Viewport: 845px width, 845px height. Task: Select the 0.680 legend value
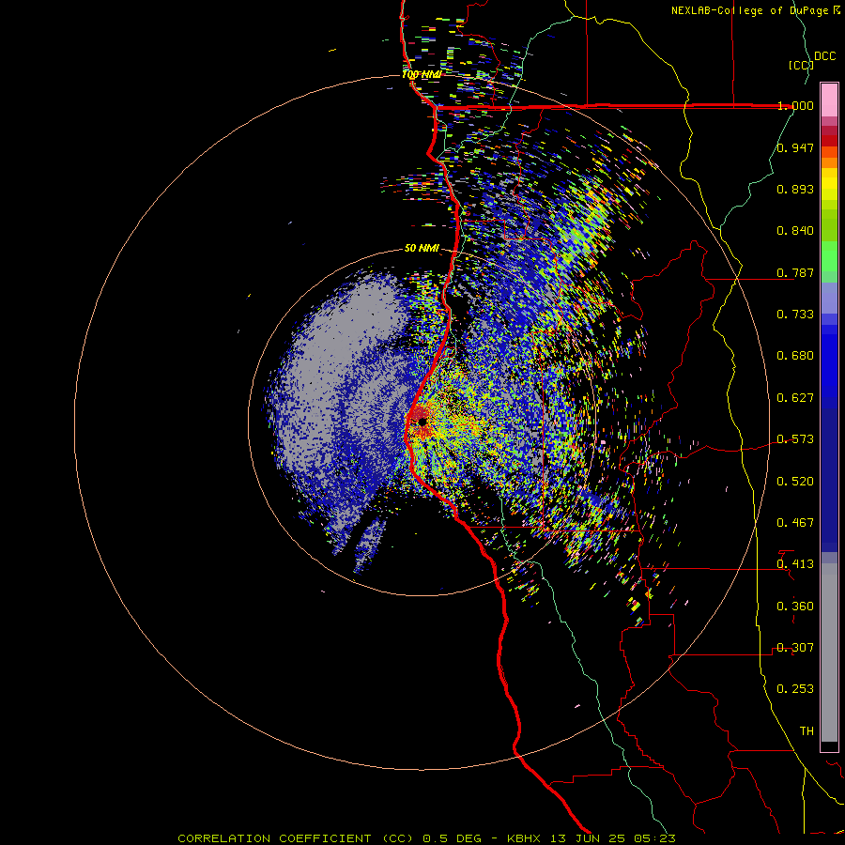(x=795, y=356)
